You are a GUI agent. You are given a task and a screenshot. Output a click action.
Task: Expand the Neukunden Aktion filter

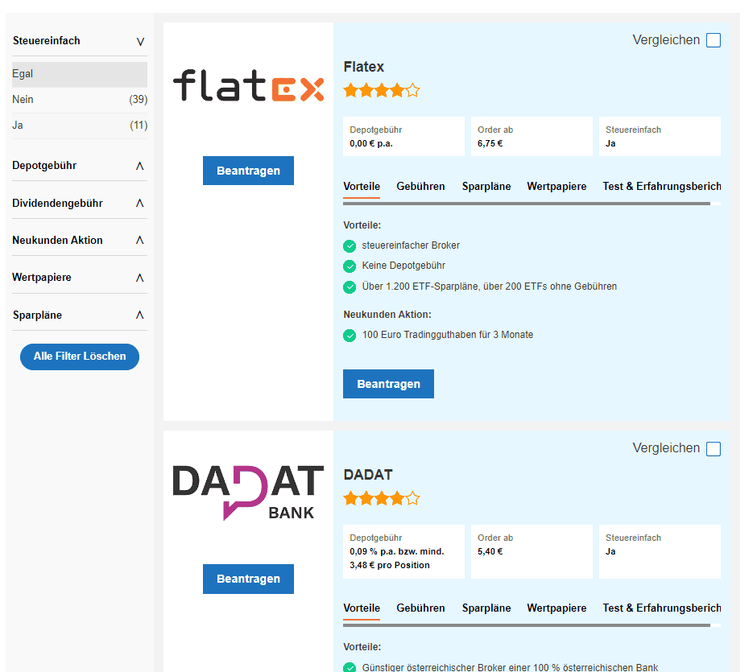140,240
